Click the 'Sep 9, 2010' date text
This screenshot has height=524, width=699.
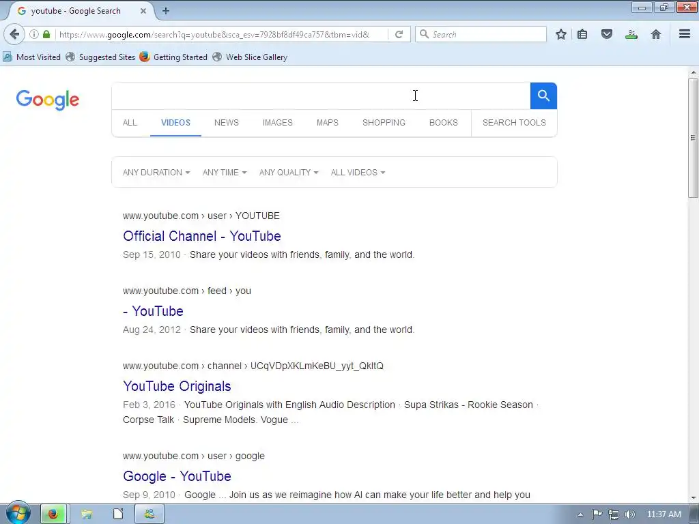pyautogui.click(x=149, y=495)
